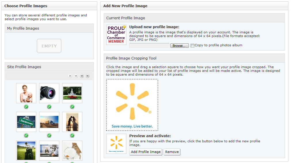The height and width of the screenshot is (163, 291).
Task: Click the file path input field
Action: point(149,46)
